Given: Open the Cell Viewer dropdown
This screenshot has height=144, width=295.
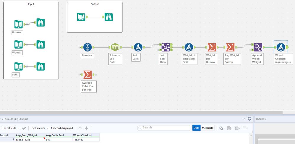Looking at the screenshot, I should 40,128.
